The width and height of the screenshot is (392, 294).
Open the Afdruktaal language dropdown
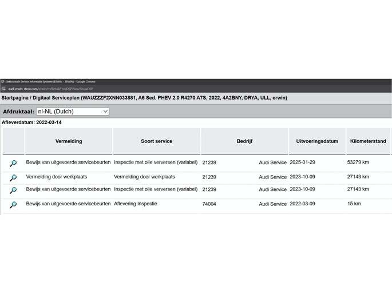[x=72, y=112]
